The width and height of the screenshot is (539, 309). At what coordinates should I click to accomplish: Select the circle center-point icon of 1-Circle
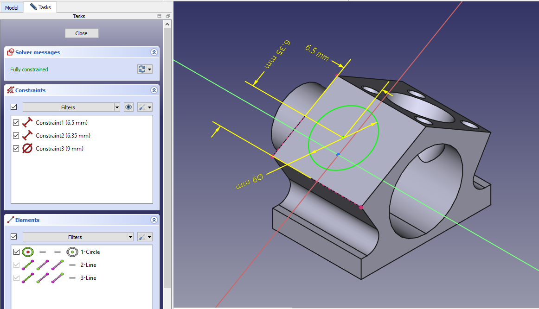click(72, 252)
